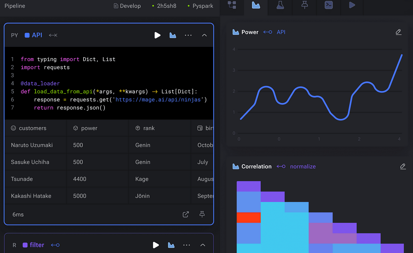This screenshot has height=253, width=413.
Task: Switch to the charts tab
Action: point(256,5)
